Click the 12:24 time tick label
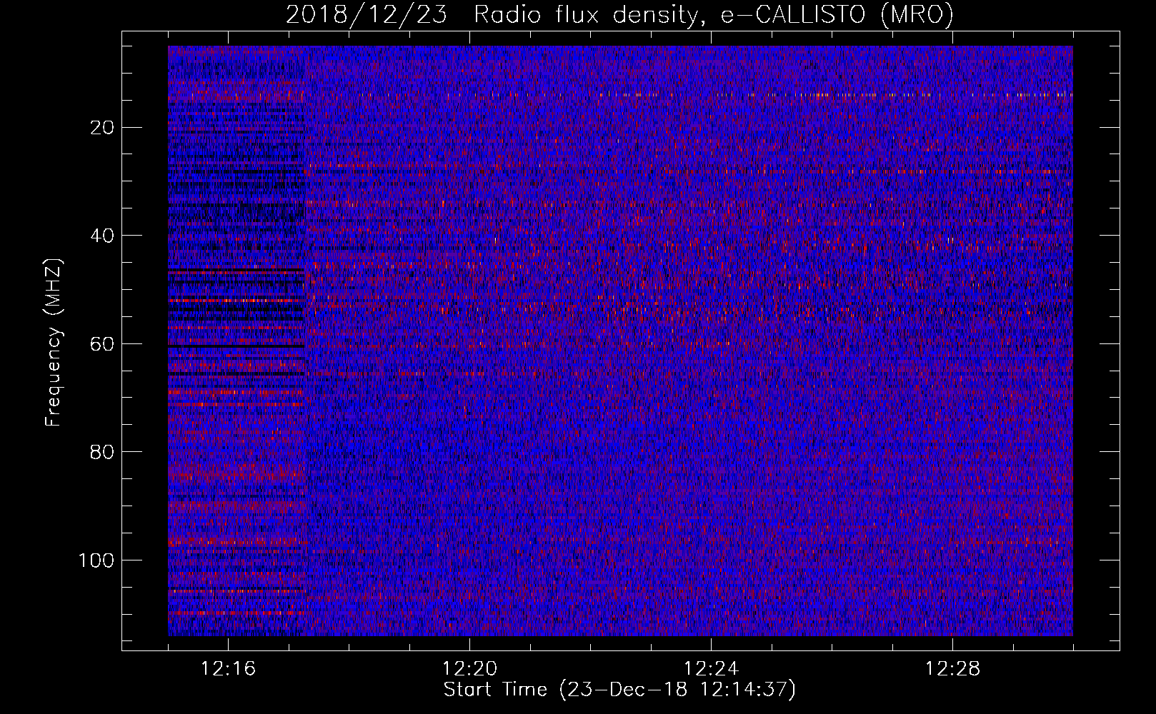This screenshot has width=1156, height=714. [x=711, y=669]
